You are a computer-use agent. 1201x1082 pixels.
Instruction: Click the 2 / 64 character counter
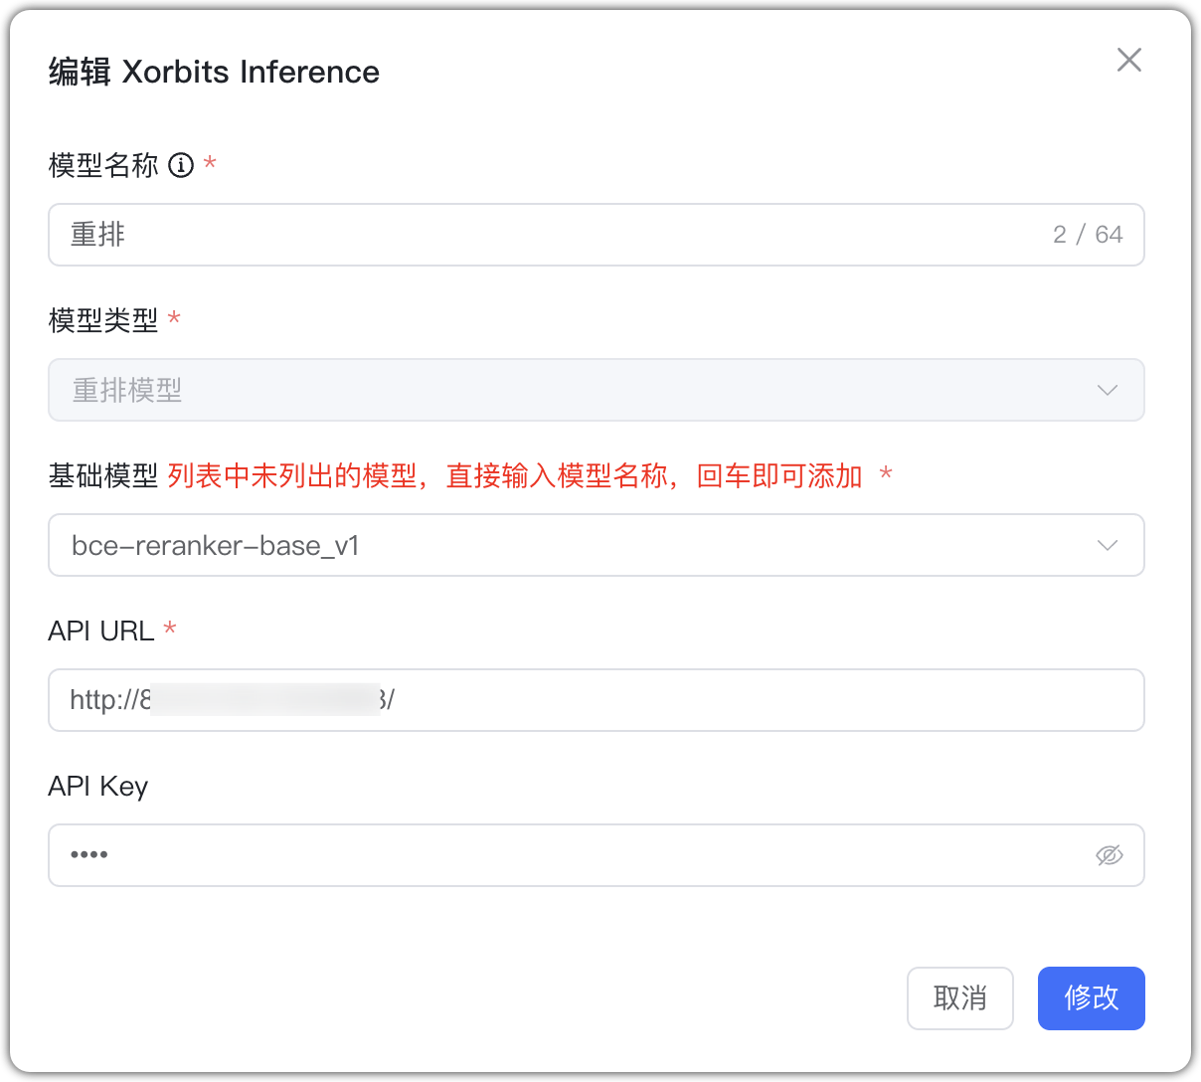[1088, 235]
